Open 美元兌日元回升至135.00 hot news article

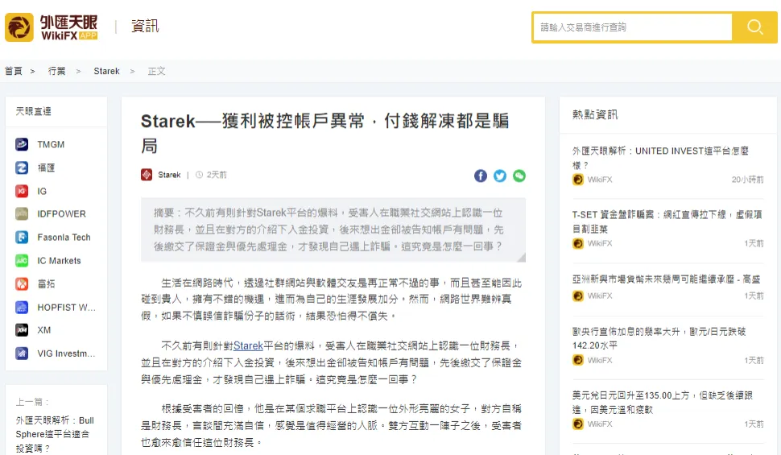pos(663,402)
